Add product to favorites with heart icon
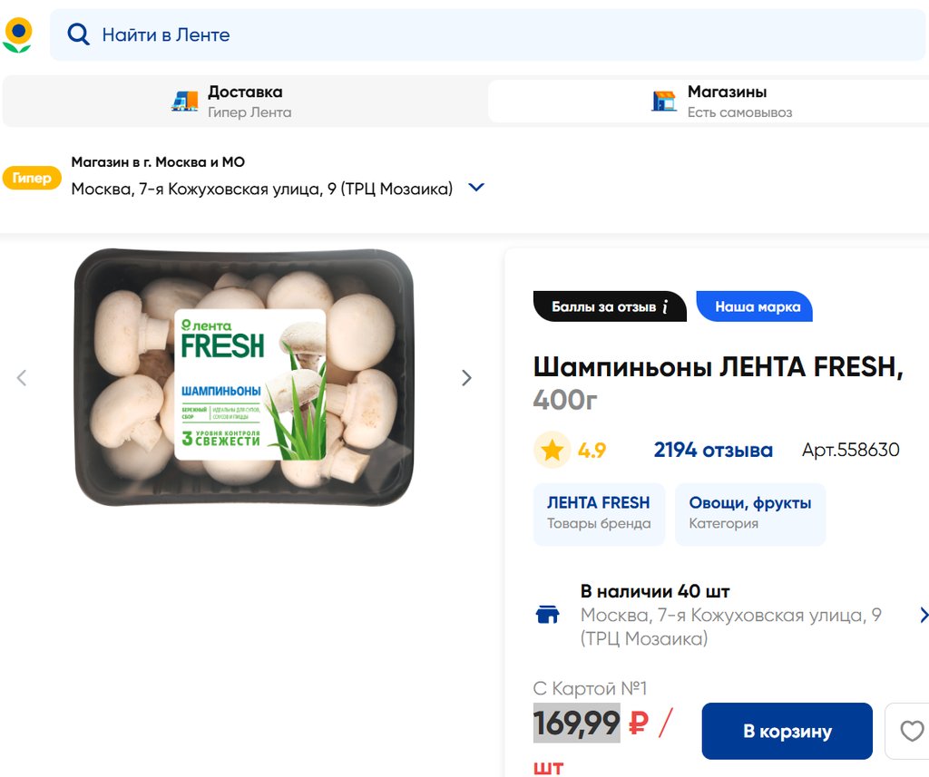 tap(911, 731)
